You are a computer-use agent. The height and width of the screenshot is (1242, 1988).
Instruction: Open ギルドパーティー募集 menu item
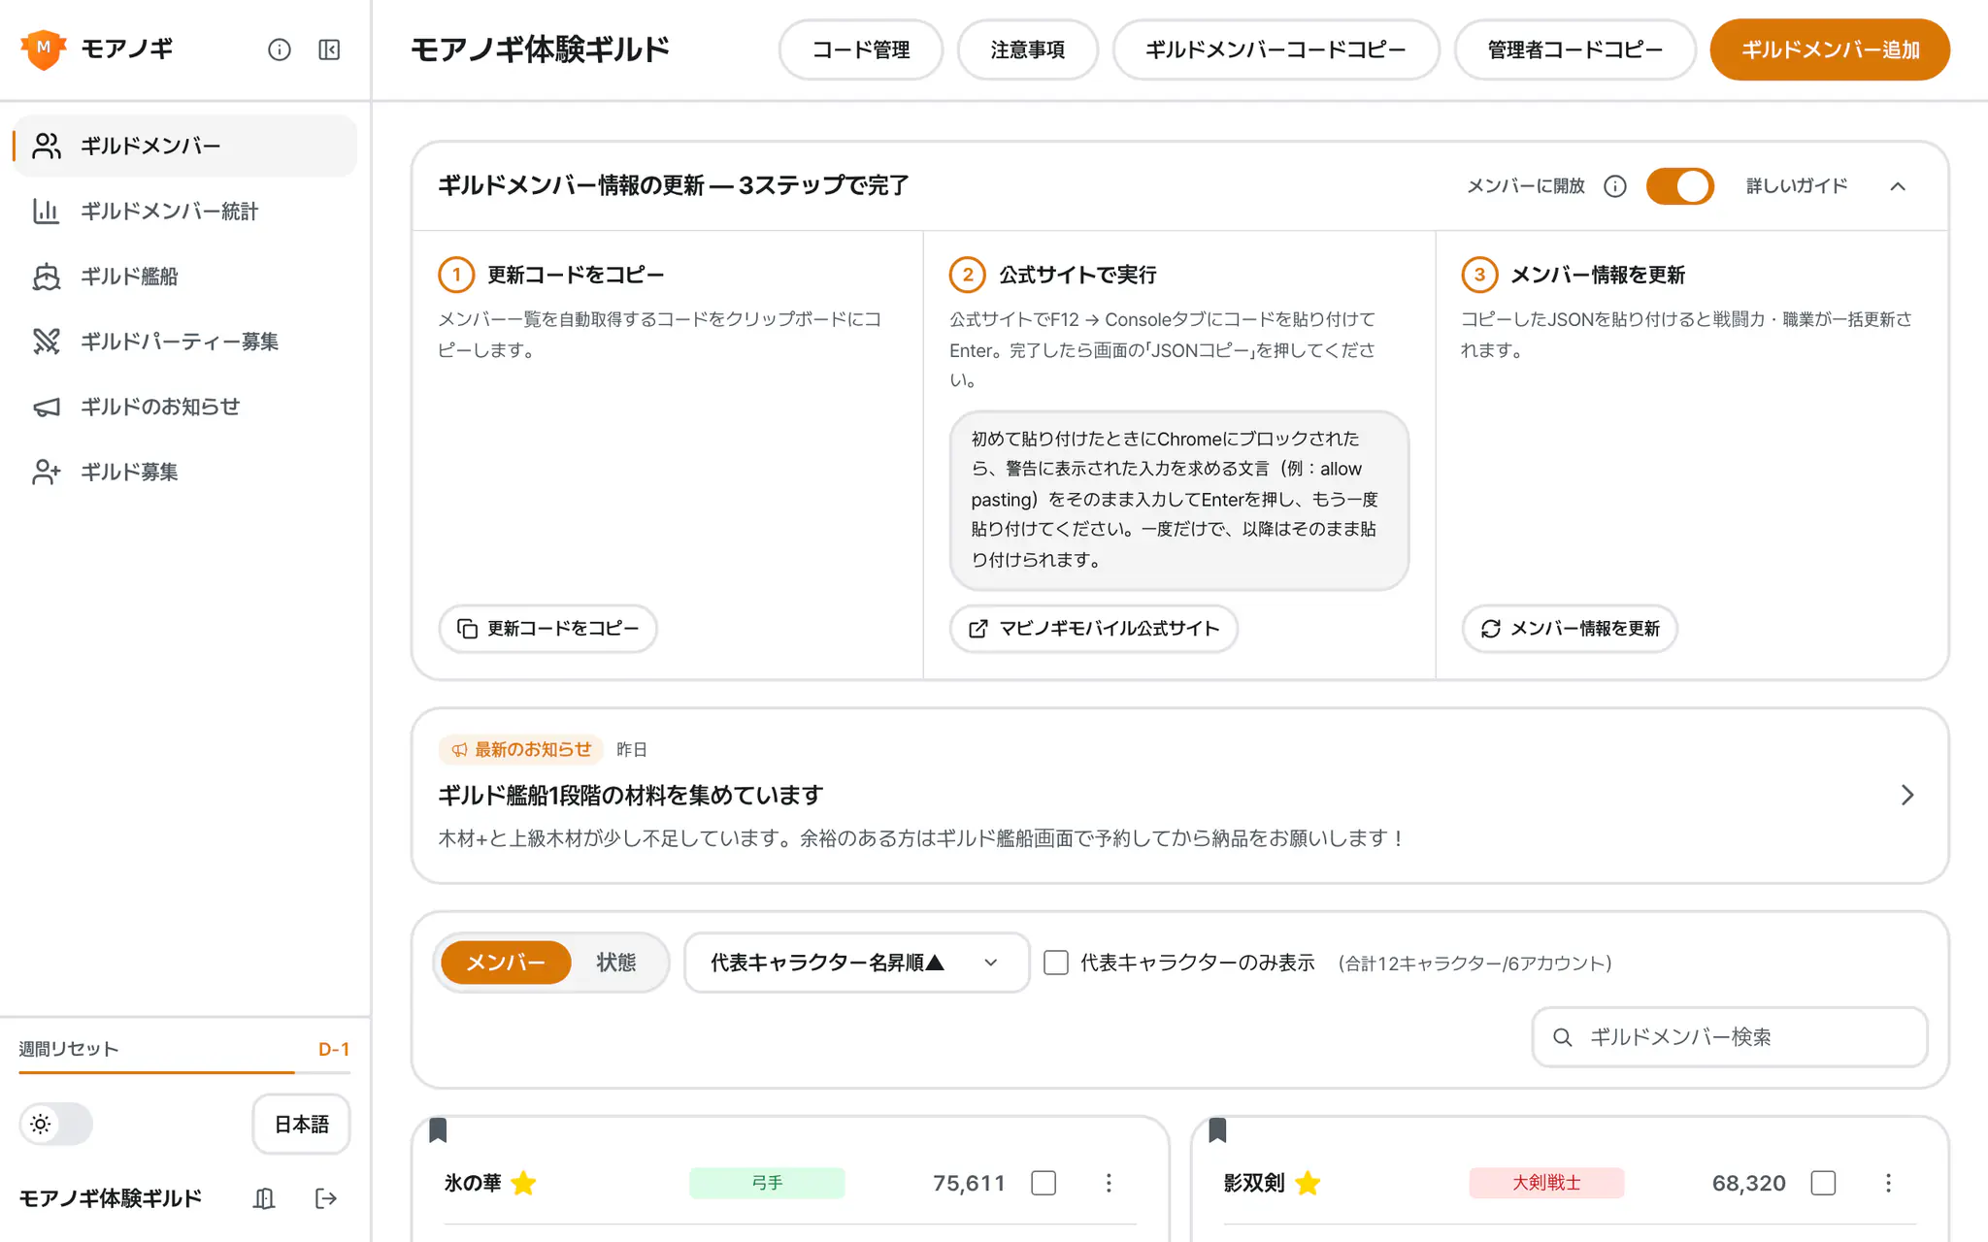[x=184, y=341]
